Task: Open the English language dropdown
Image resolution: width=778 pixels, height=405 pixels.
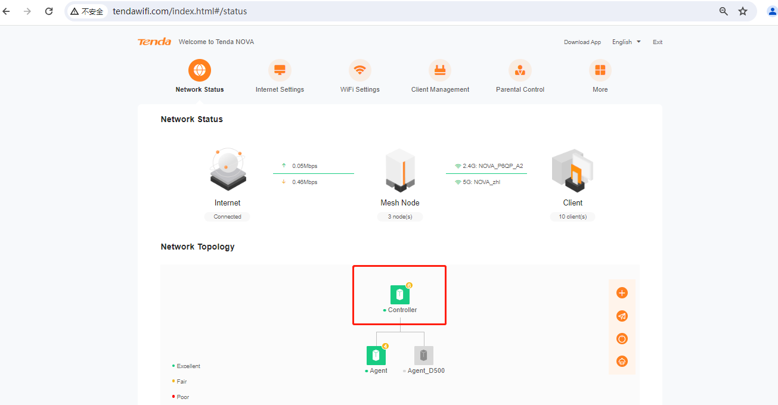Action: [626, 42]
